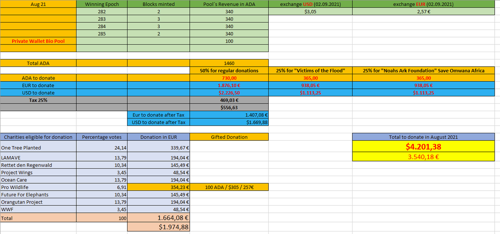Click 'USD to donate after Tax' label

click(x=158, y=122)
